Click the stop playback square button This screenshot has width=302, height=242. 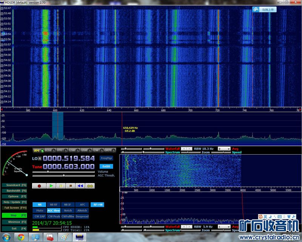(x=70, y=186)
